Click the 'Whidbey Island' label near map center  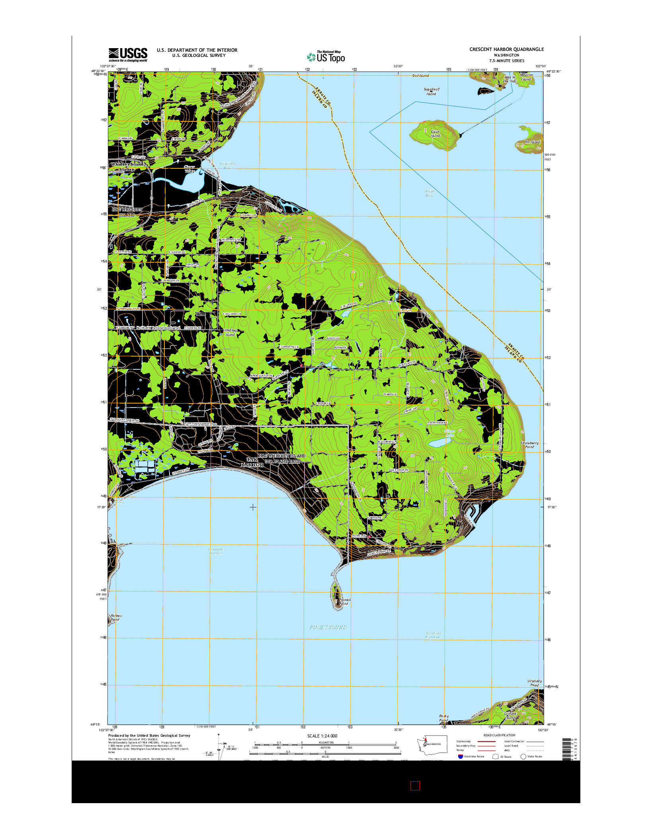point(230,333)
